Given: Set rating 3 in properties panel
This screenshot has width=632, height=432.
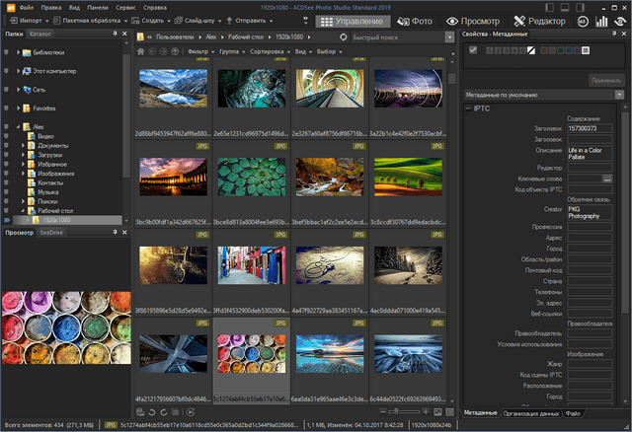Looking at the screenshot, I should 507,50.
